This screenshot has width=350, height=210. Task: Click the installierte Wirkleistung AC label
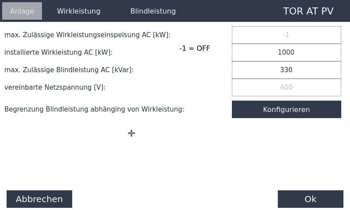[x=58, y=52]
